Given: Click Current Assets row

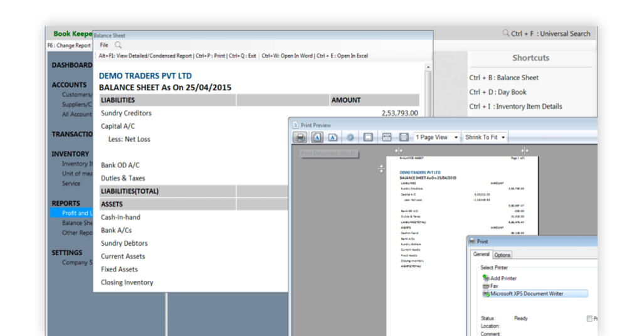Looking at the screenshot, I should [x=123, y=256].
